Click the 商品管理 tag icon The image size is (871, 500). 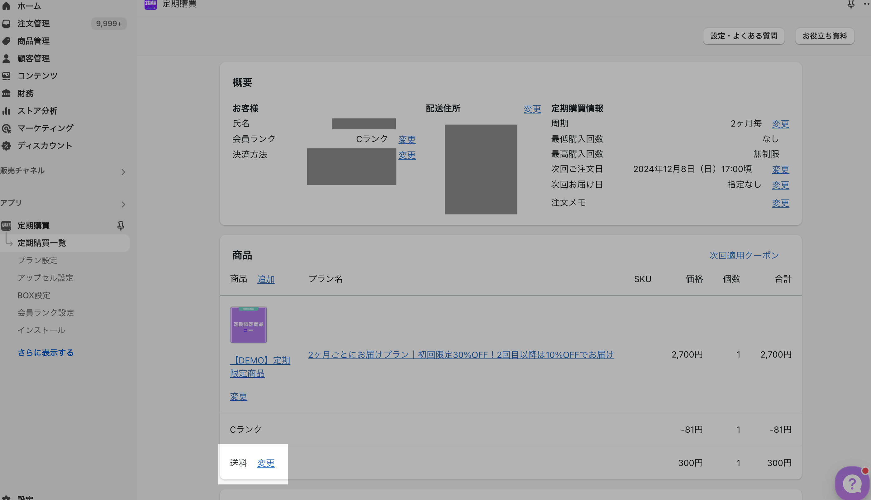coord(7,41)
